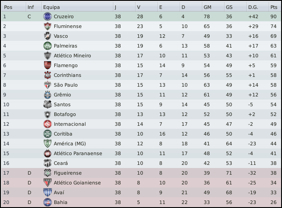The width and height of the screenshot is (282, 208).
Task: Click the Cruzeiro club crest icon
Action: coord(47,16)
